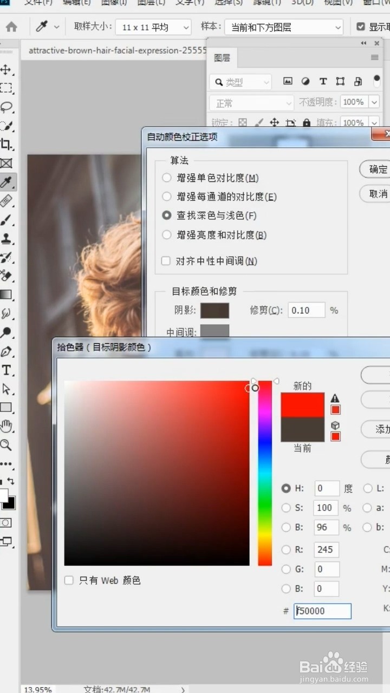Click the 中间调 target color swatch
390x693 pixels.
(x=215, y=331)
